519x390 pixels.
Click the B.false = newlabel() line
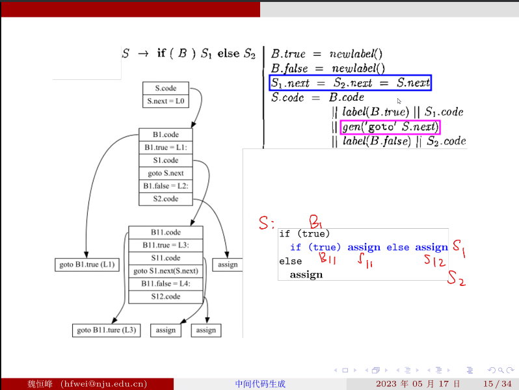[x=328, y=68]
